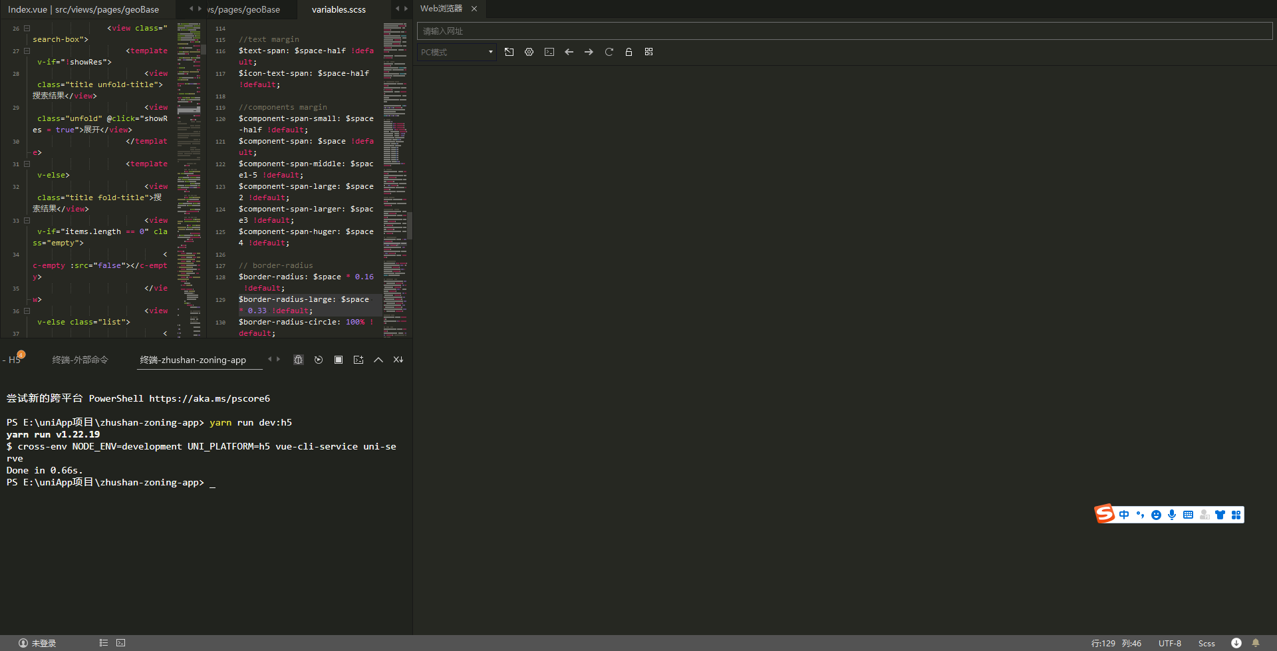Screen dimensions: 1277x651
Task: Toggle Chinese/English input mode 中
Action: tap(1124, 515)
